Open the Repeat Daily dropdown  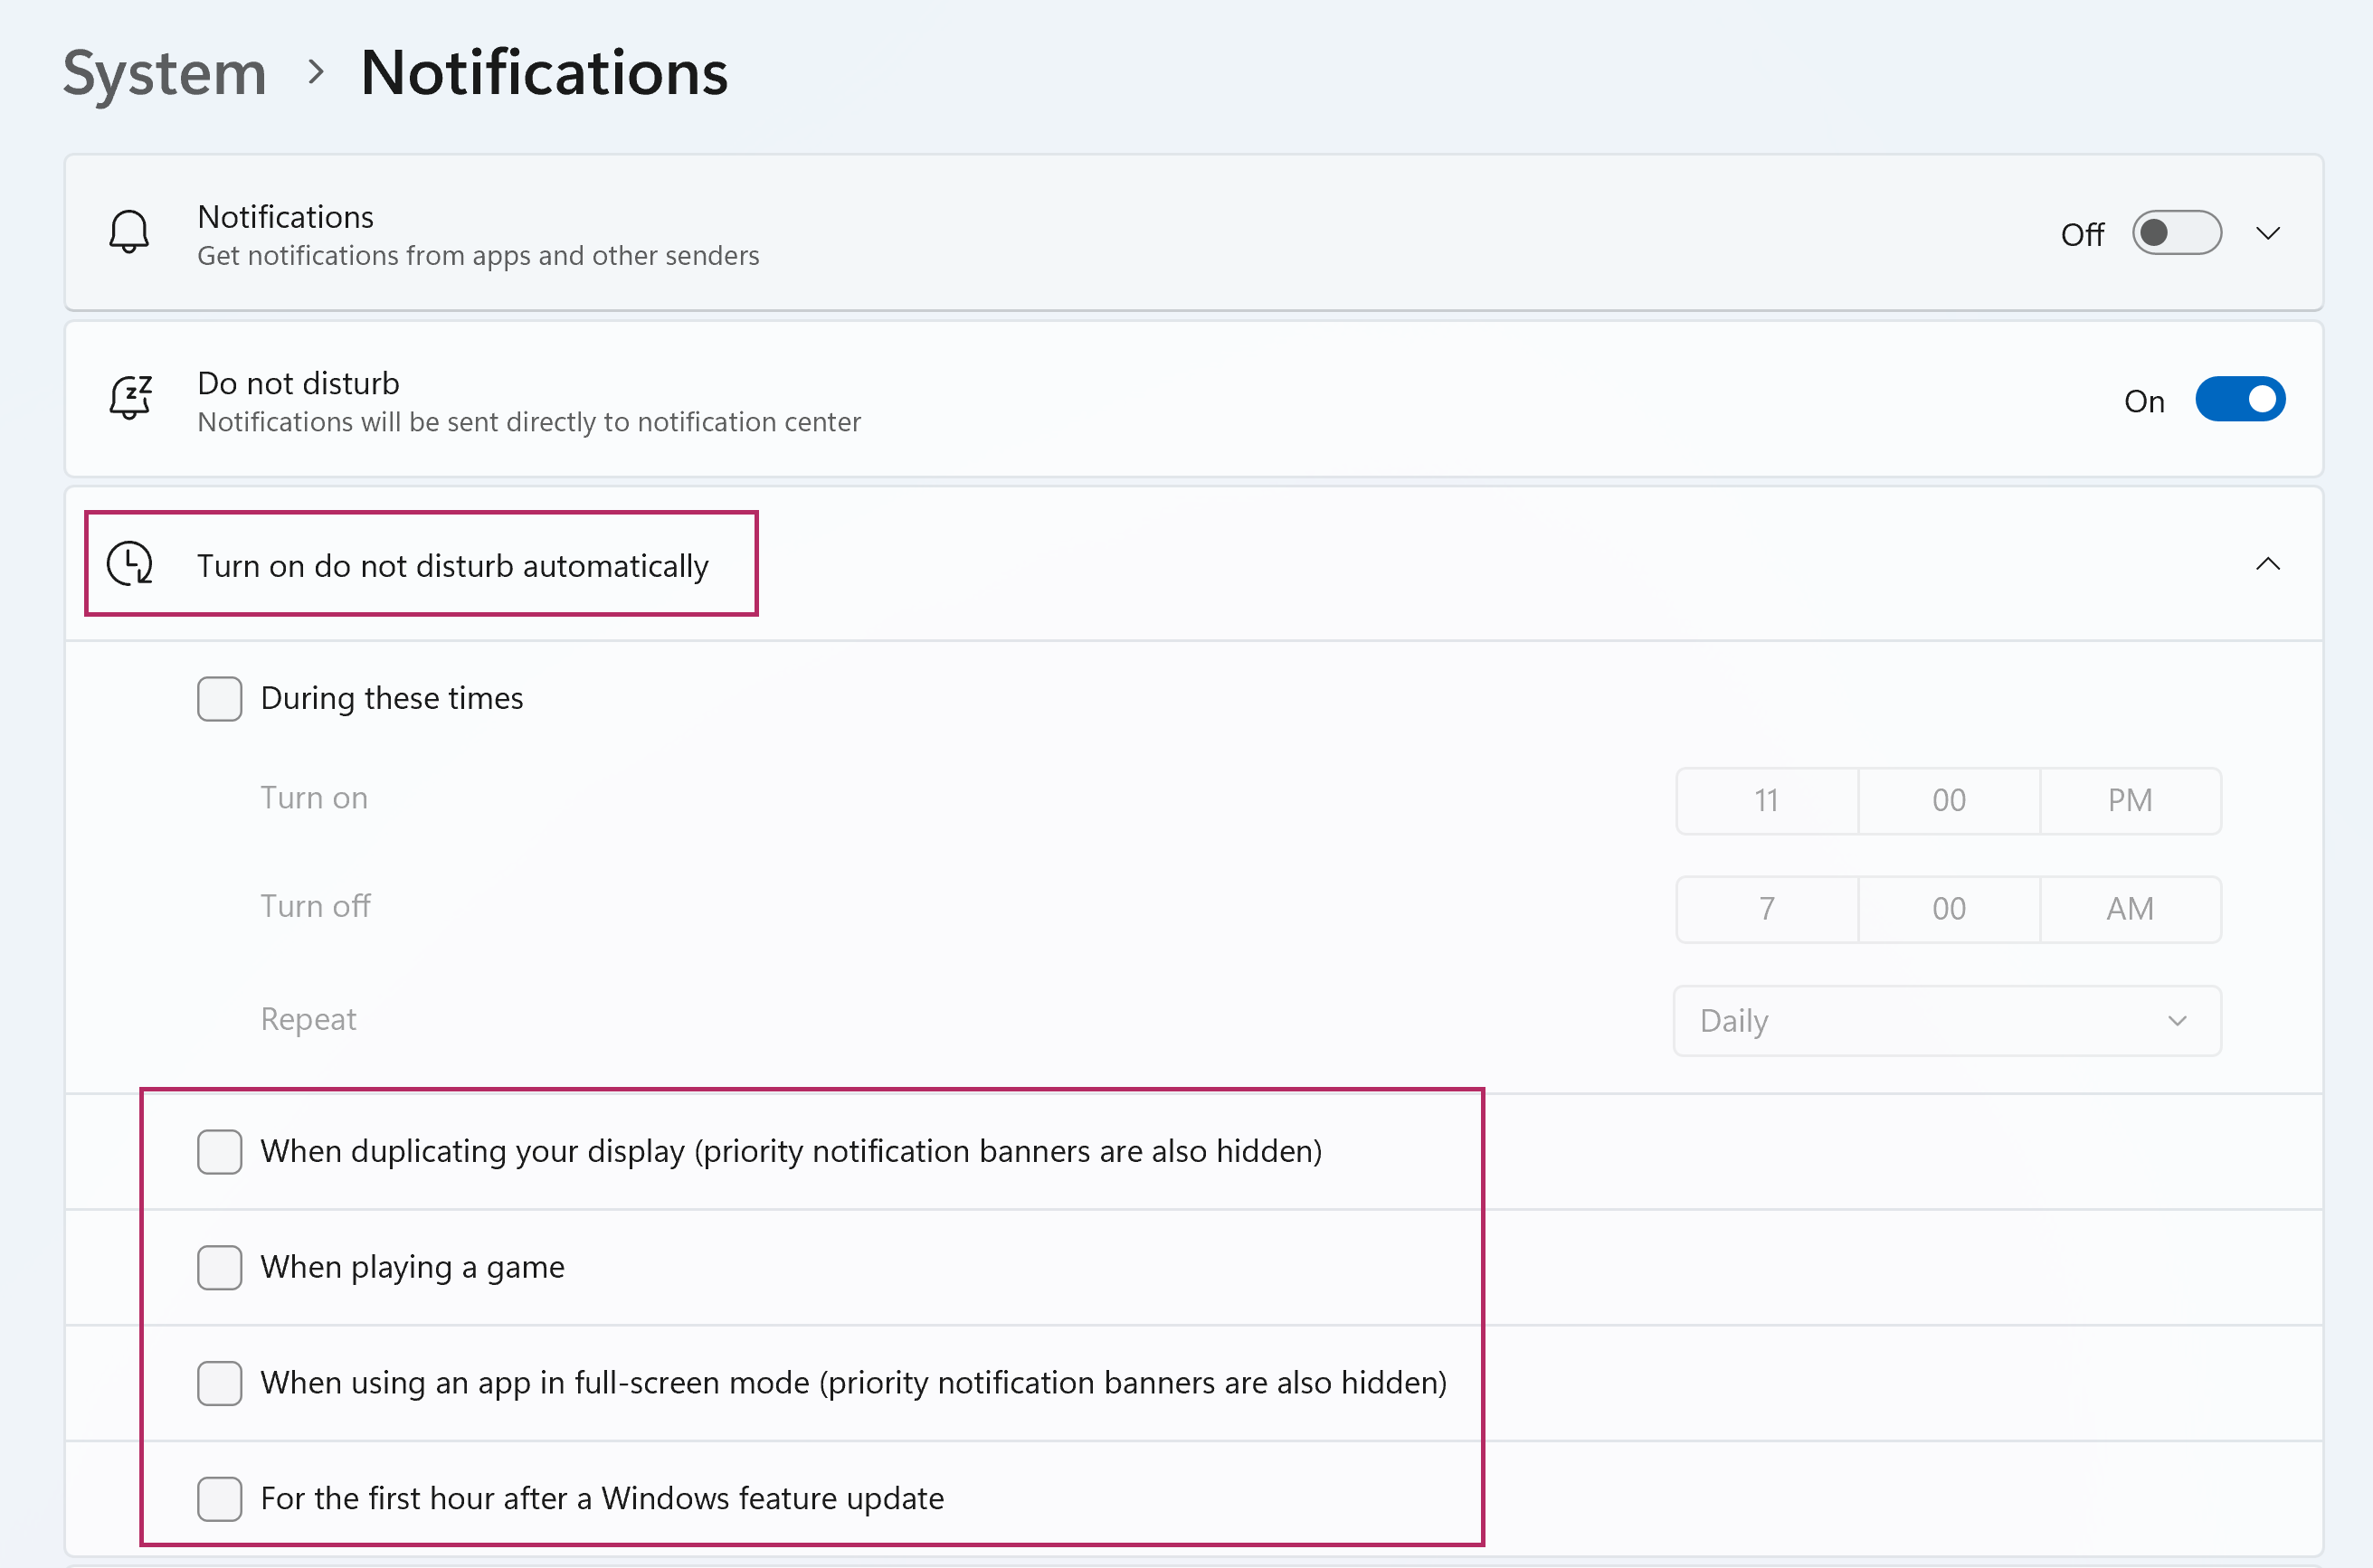1946,1020
